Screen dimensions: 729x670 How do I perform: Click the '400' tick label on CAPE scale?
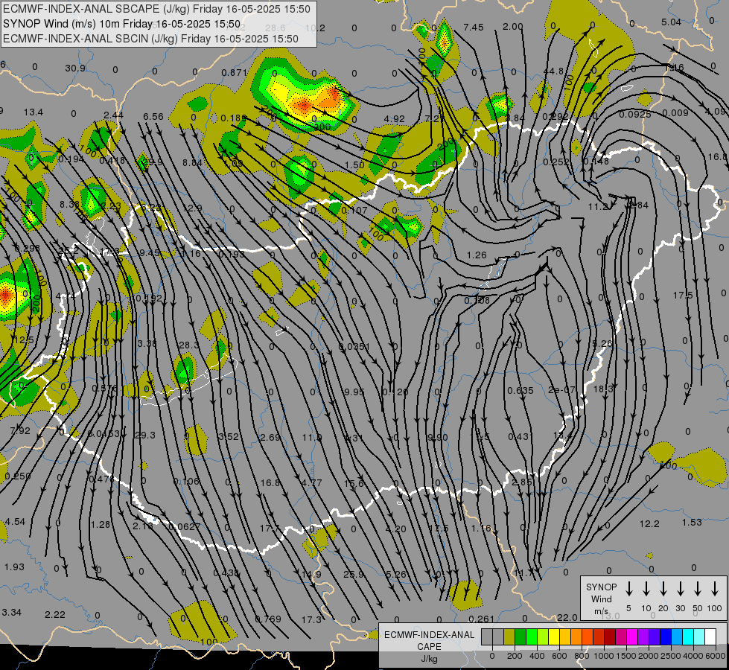point(537,656)
